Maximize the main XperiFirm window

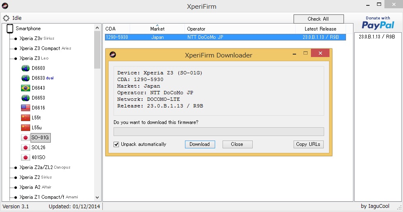point(379,5)
